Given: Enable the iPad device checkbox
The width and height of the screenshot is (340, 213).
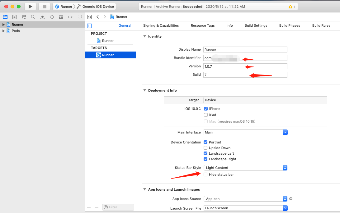Looking at the screenshot, I should click(x=206, y=115).
